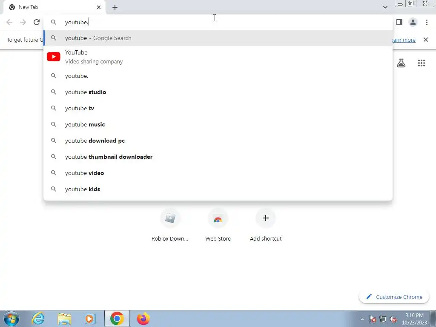Click the Action Center flag icon
Viewport: 436px width, 327px height.
[x=373, y=319]
